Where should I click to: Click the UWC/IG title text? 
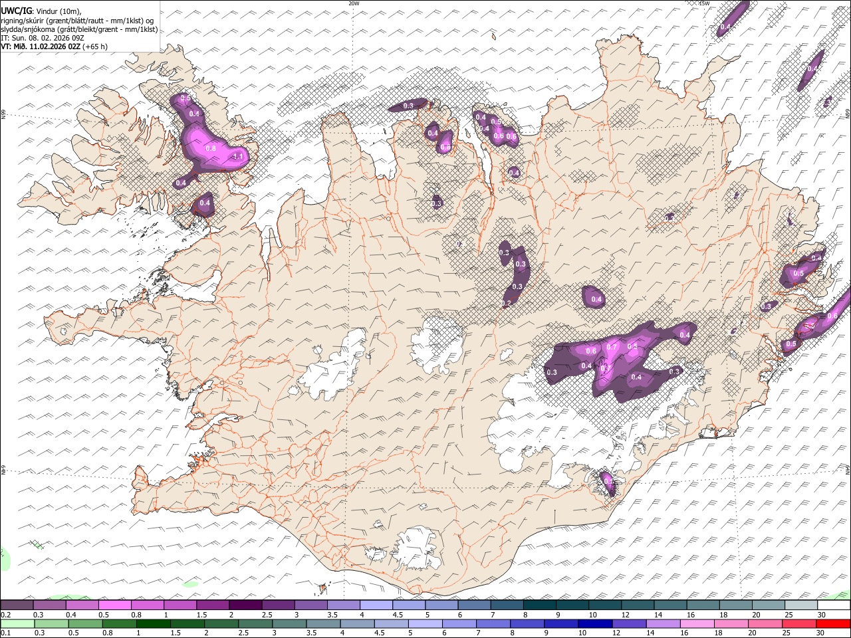click(16, 11)
